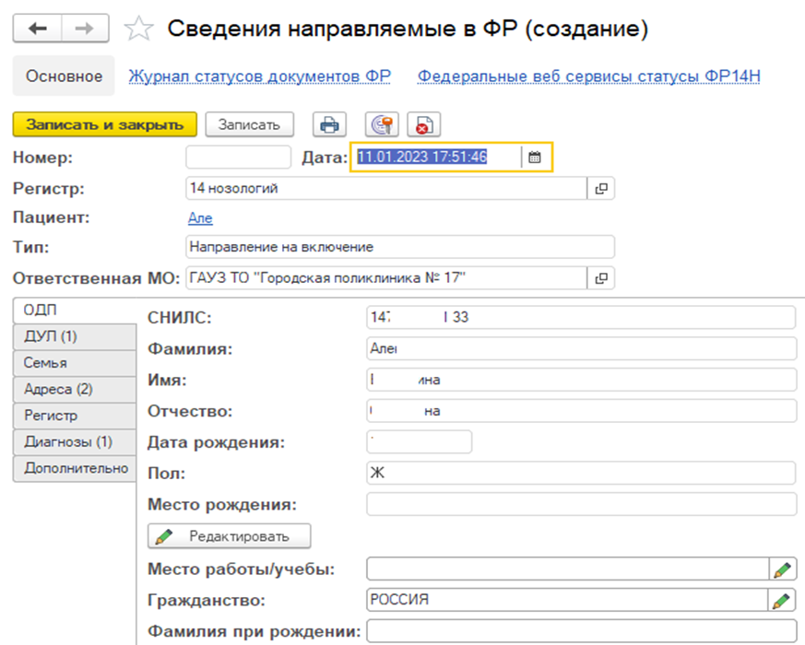This screenshot has width=805, height=645.
Task: Click the key signature icon
Action: coord(380,124)
